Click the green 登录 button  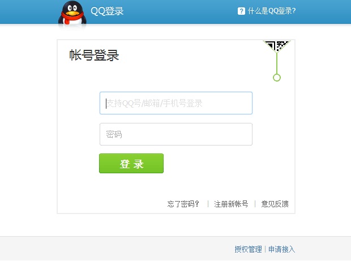[x=131, y=164]
